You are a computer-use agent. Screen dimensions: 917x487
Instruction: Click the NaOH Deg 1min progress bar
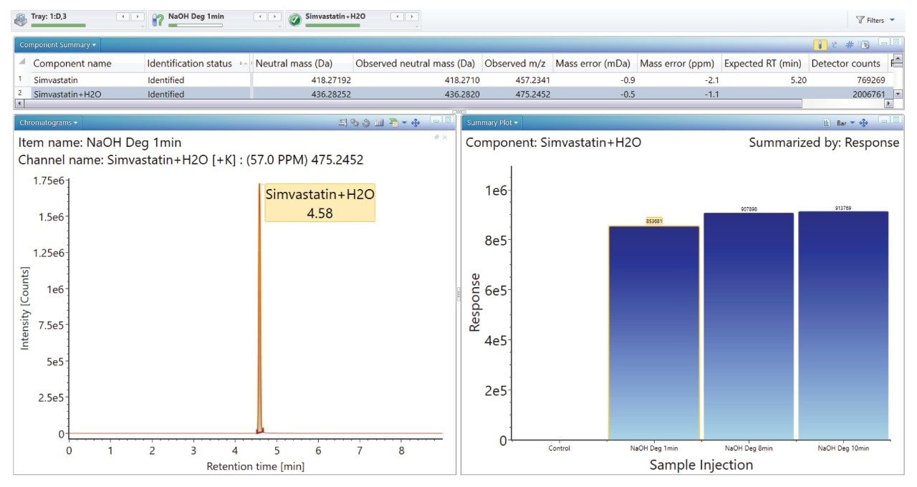tap(195, 25)
